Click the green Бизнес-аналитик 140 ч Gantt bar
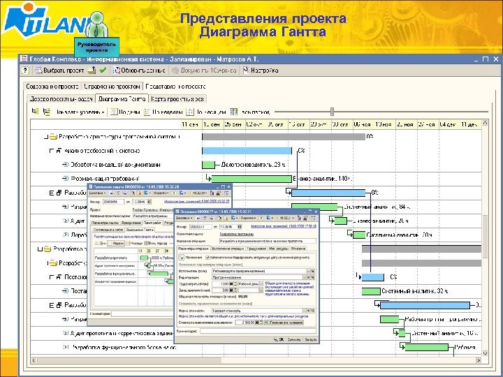Image resolution: width=503 pixels, height=377 pixels. point(251,179)
